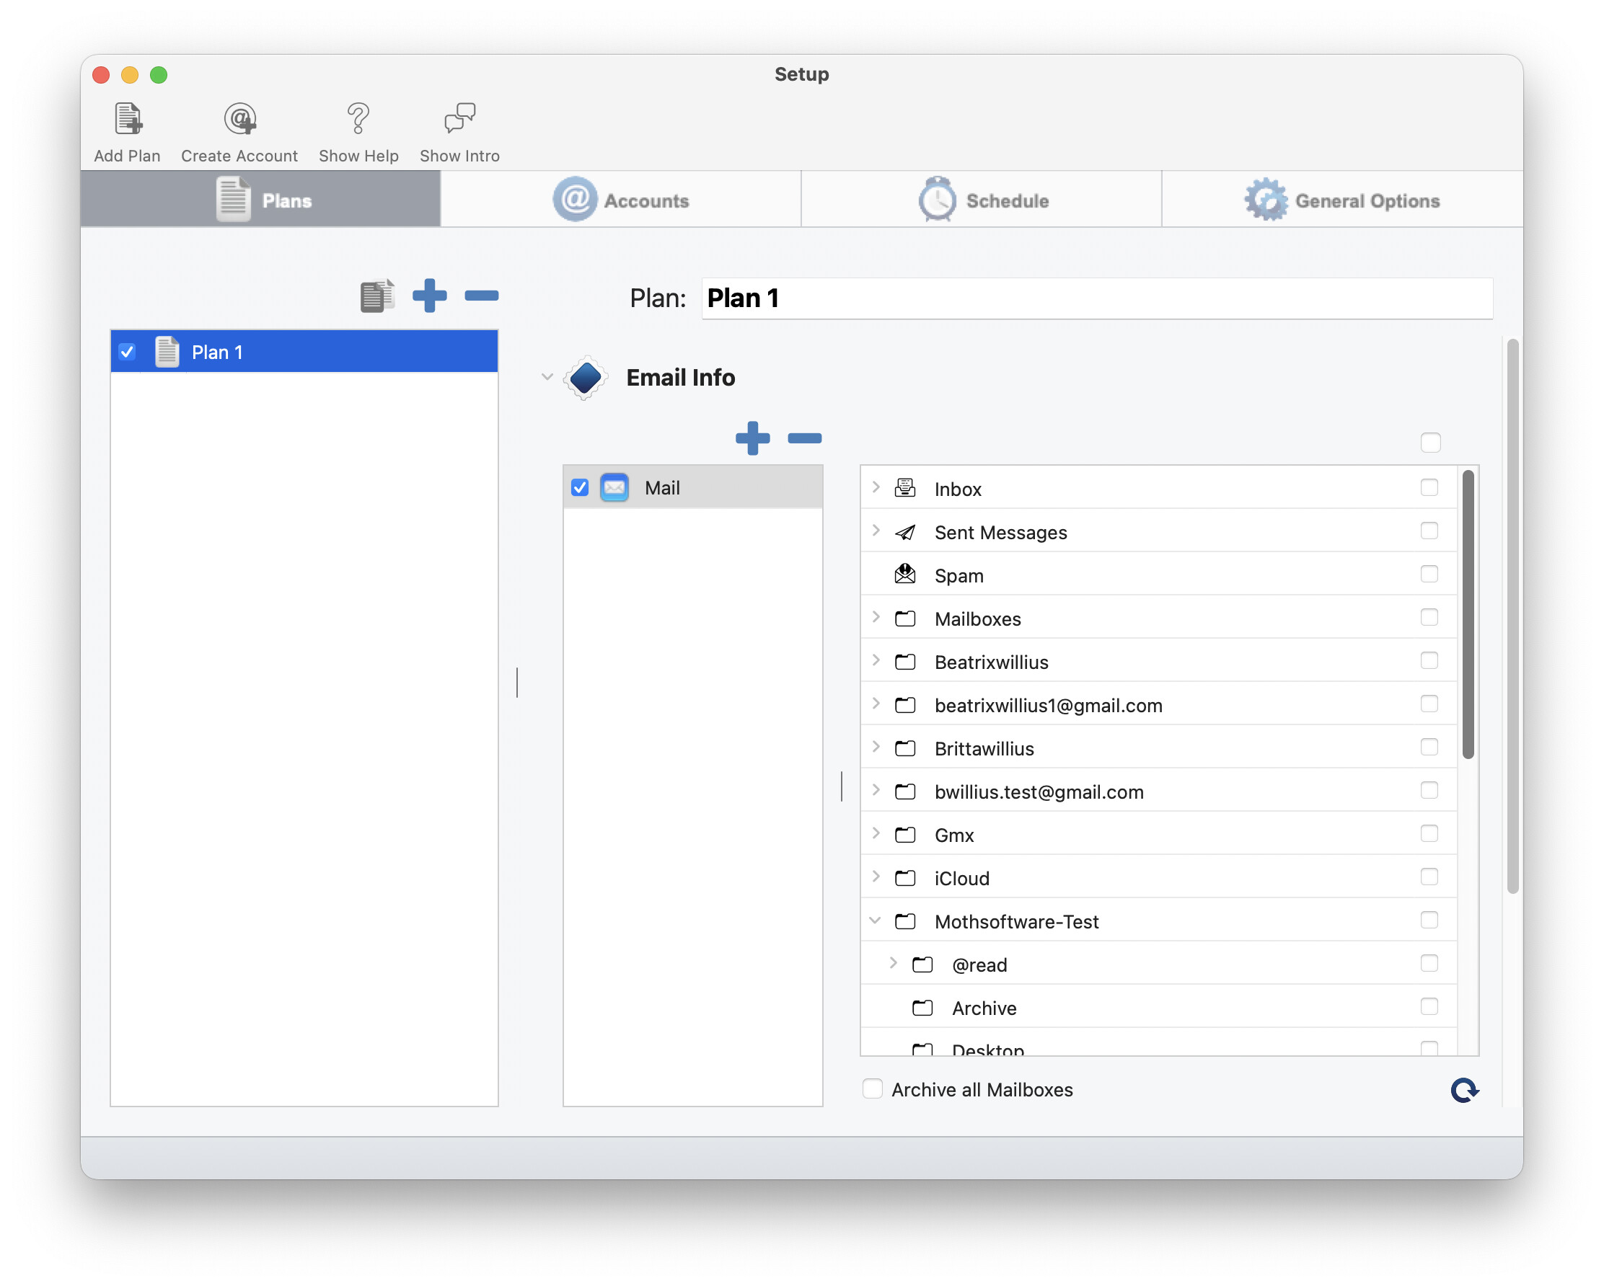1604x1286 pixels.
Task: Add an email client with the plus icon under Email Info
Action: click(752, 438)
